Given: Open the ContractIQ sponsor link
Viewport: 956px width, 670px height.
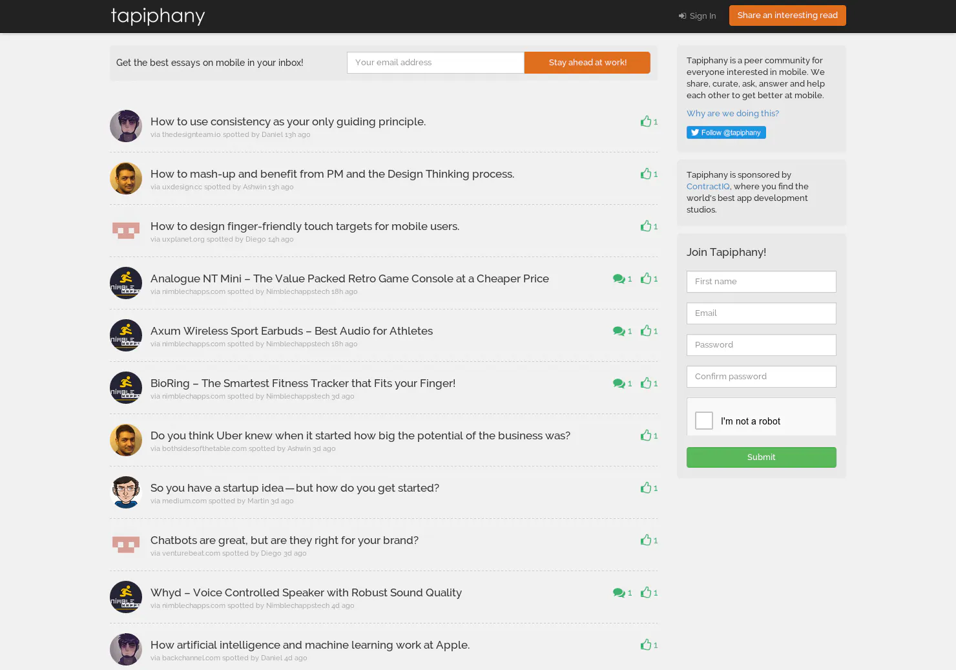Looking at the screenshot, I should (x=708, y=187).
